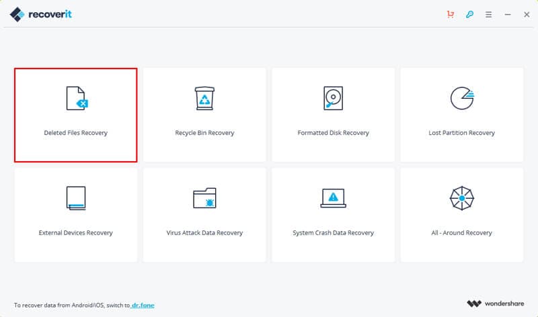Select the 'Lost Partition Recovery' label
The image size is (538, 317).
[462, 132]
